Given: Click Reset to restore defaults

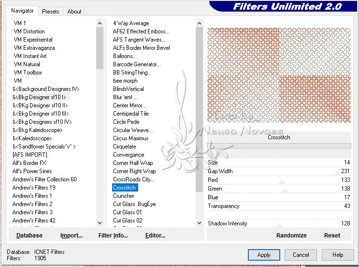Looking at the screenshot, I should [332, 236].
